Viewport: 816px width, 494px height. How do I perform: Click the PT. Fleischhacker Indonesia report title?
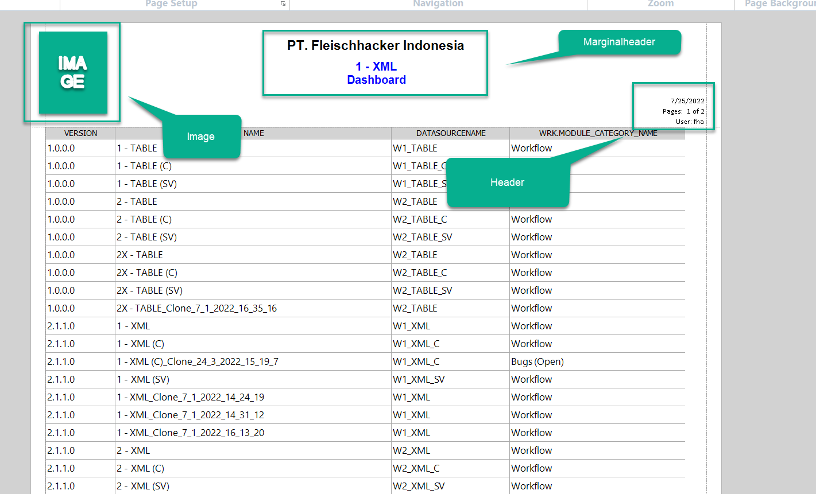(x=376, y=46)
